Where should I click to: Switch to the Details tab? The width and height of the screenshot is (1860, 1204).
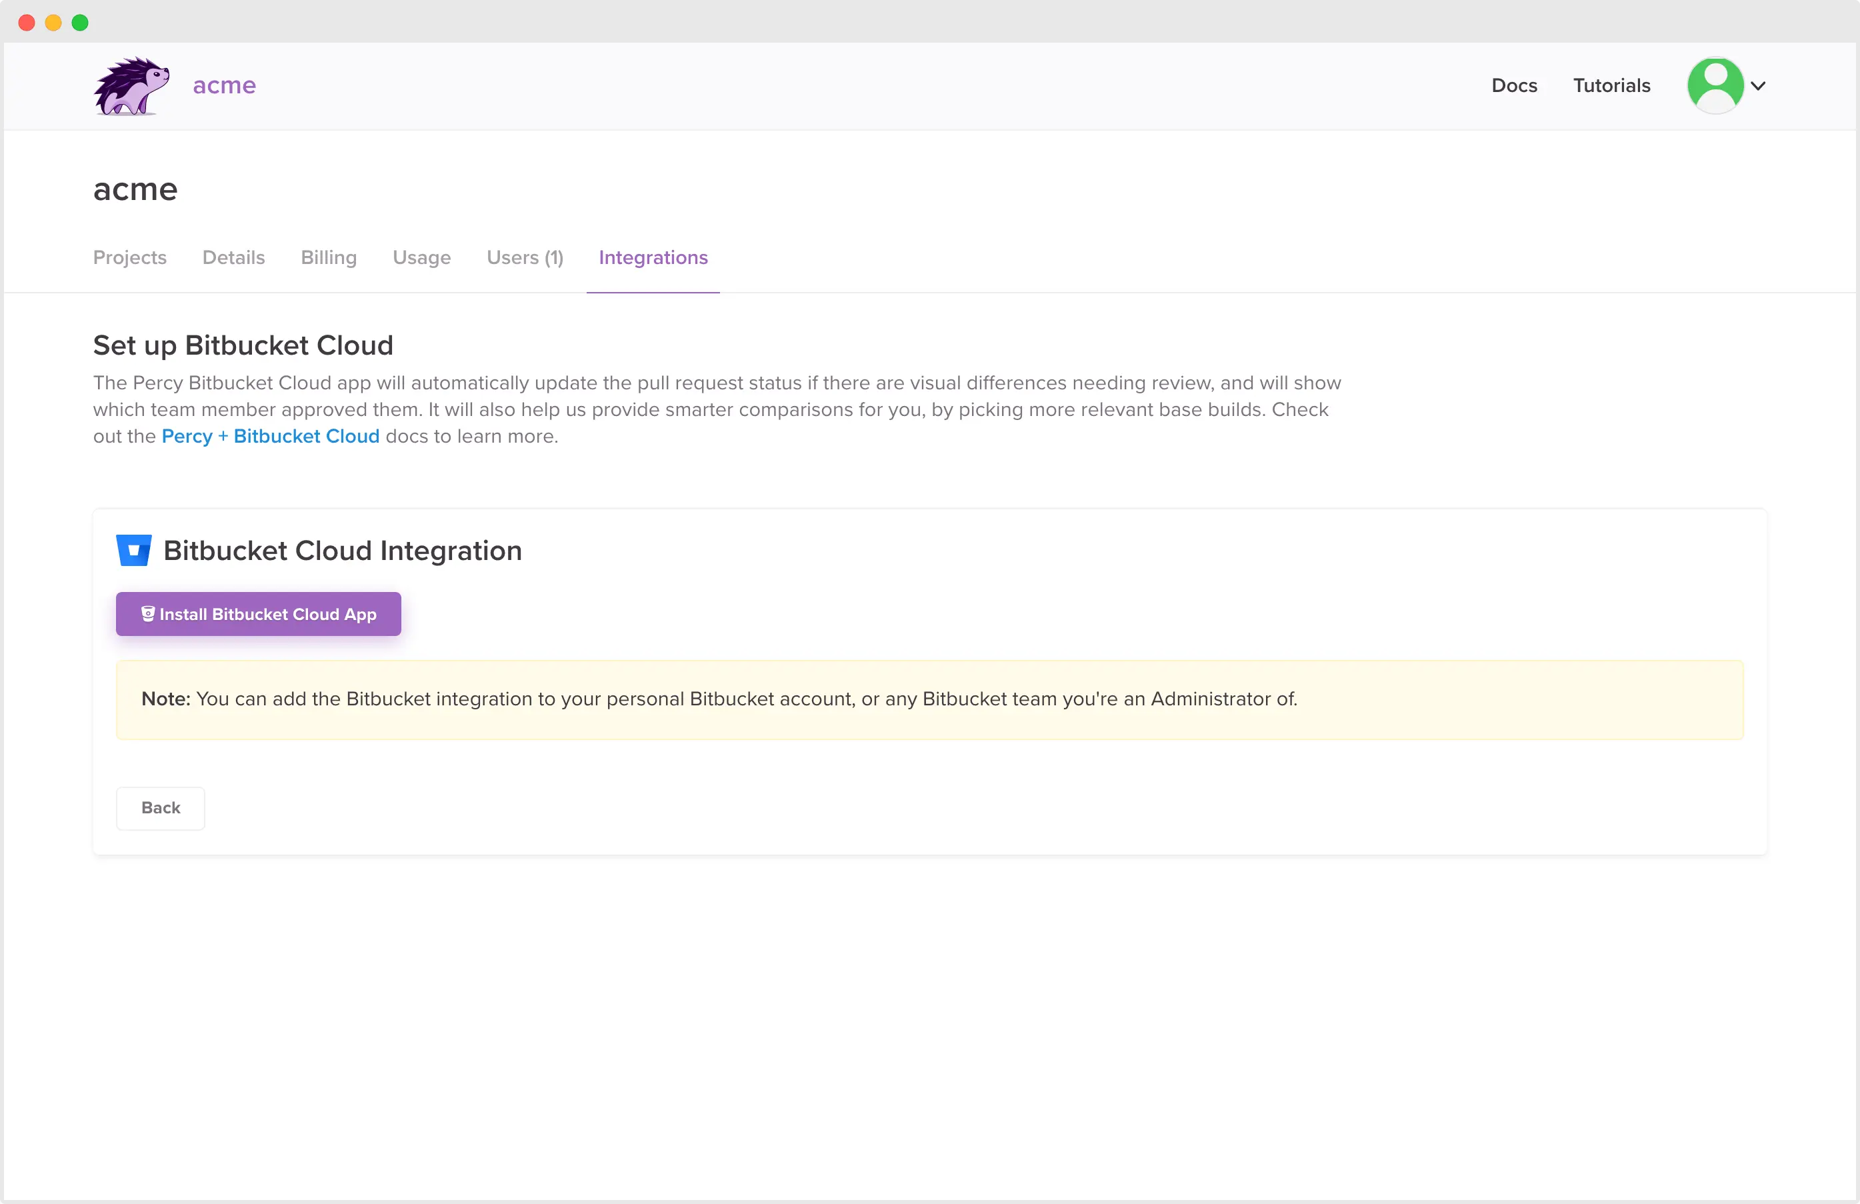click(233, 257)
